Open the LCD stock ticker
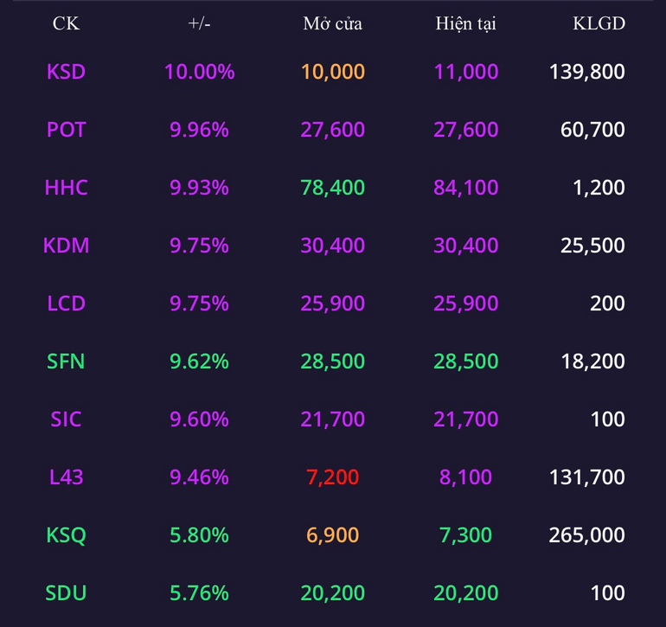Screen dimensions: 666x627 click(66, 303)
